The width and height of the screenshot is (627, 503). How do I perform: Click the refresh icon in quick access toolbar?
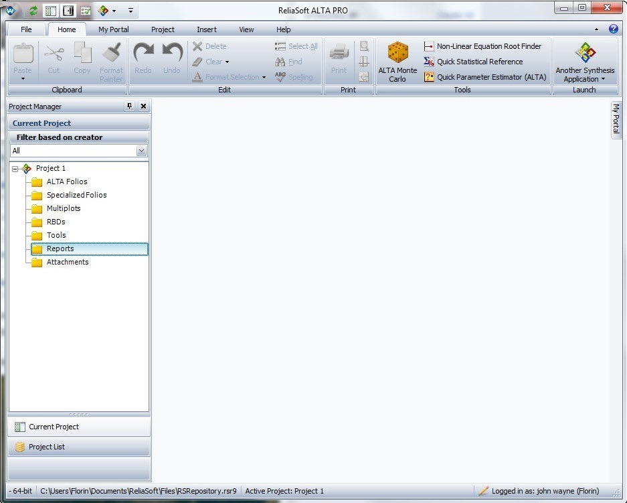click(33, 11)
